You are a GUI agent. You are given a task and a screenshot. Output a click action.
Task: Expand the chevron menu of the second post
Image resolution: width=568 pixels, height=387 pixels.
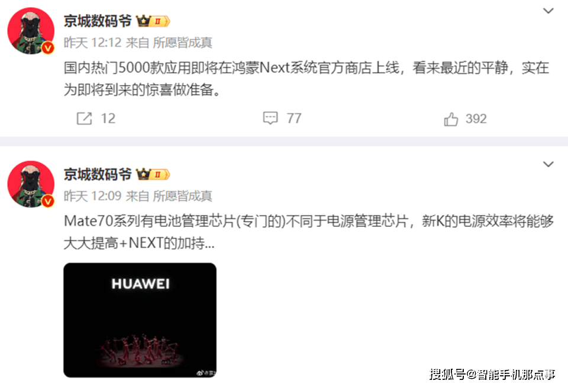548,164
